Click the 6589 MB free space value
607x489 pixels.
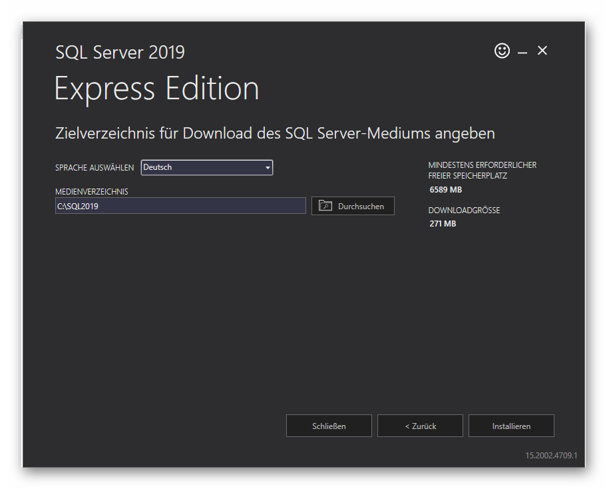coord(445,189)
